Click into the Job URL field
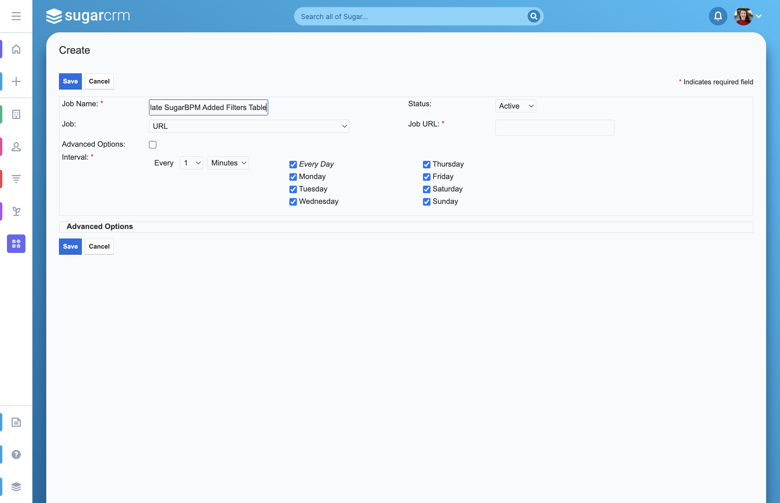Screen dimensions: 780x503 555,127
